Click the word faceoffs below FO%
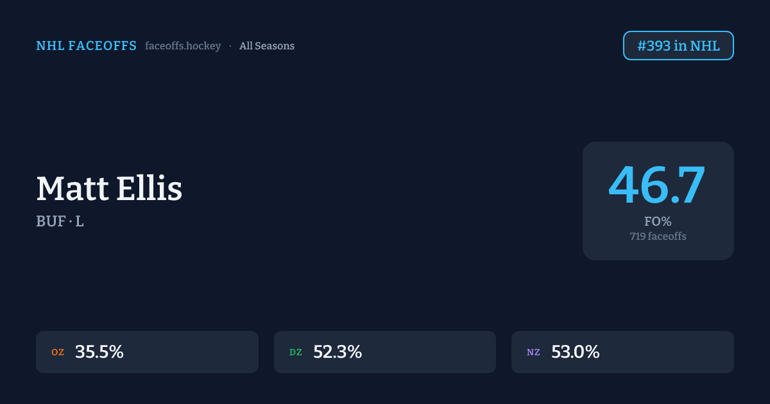 coord(667,237)
